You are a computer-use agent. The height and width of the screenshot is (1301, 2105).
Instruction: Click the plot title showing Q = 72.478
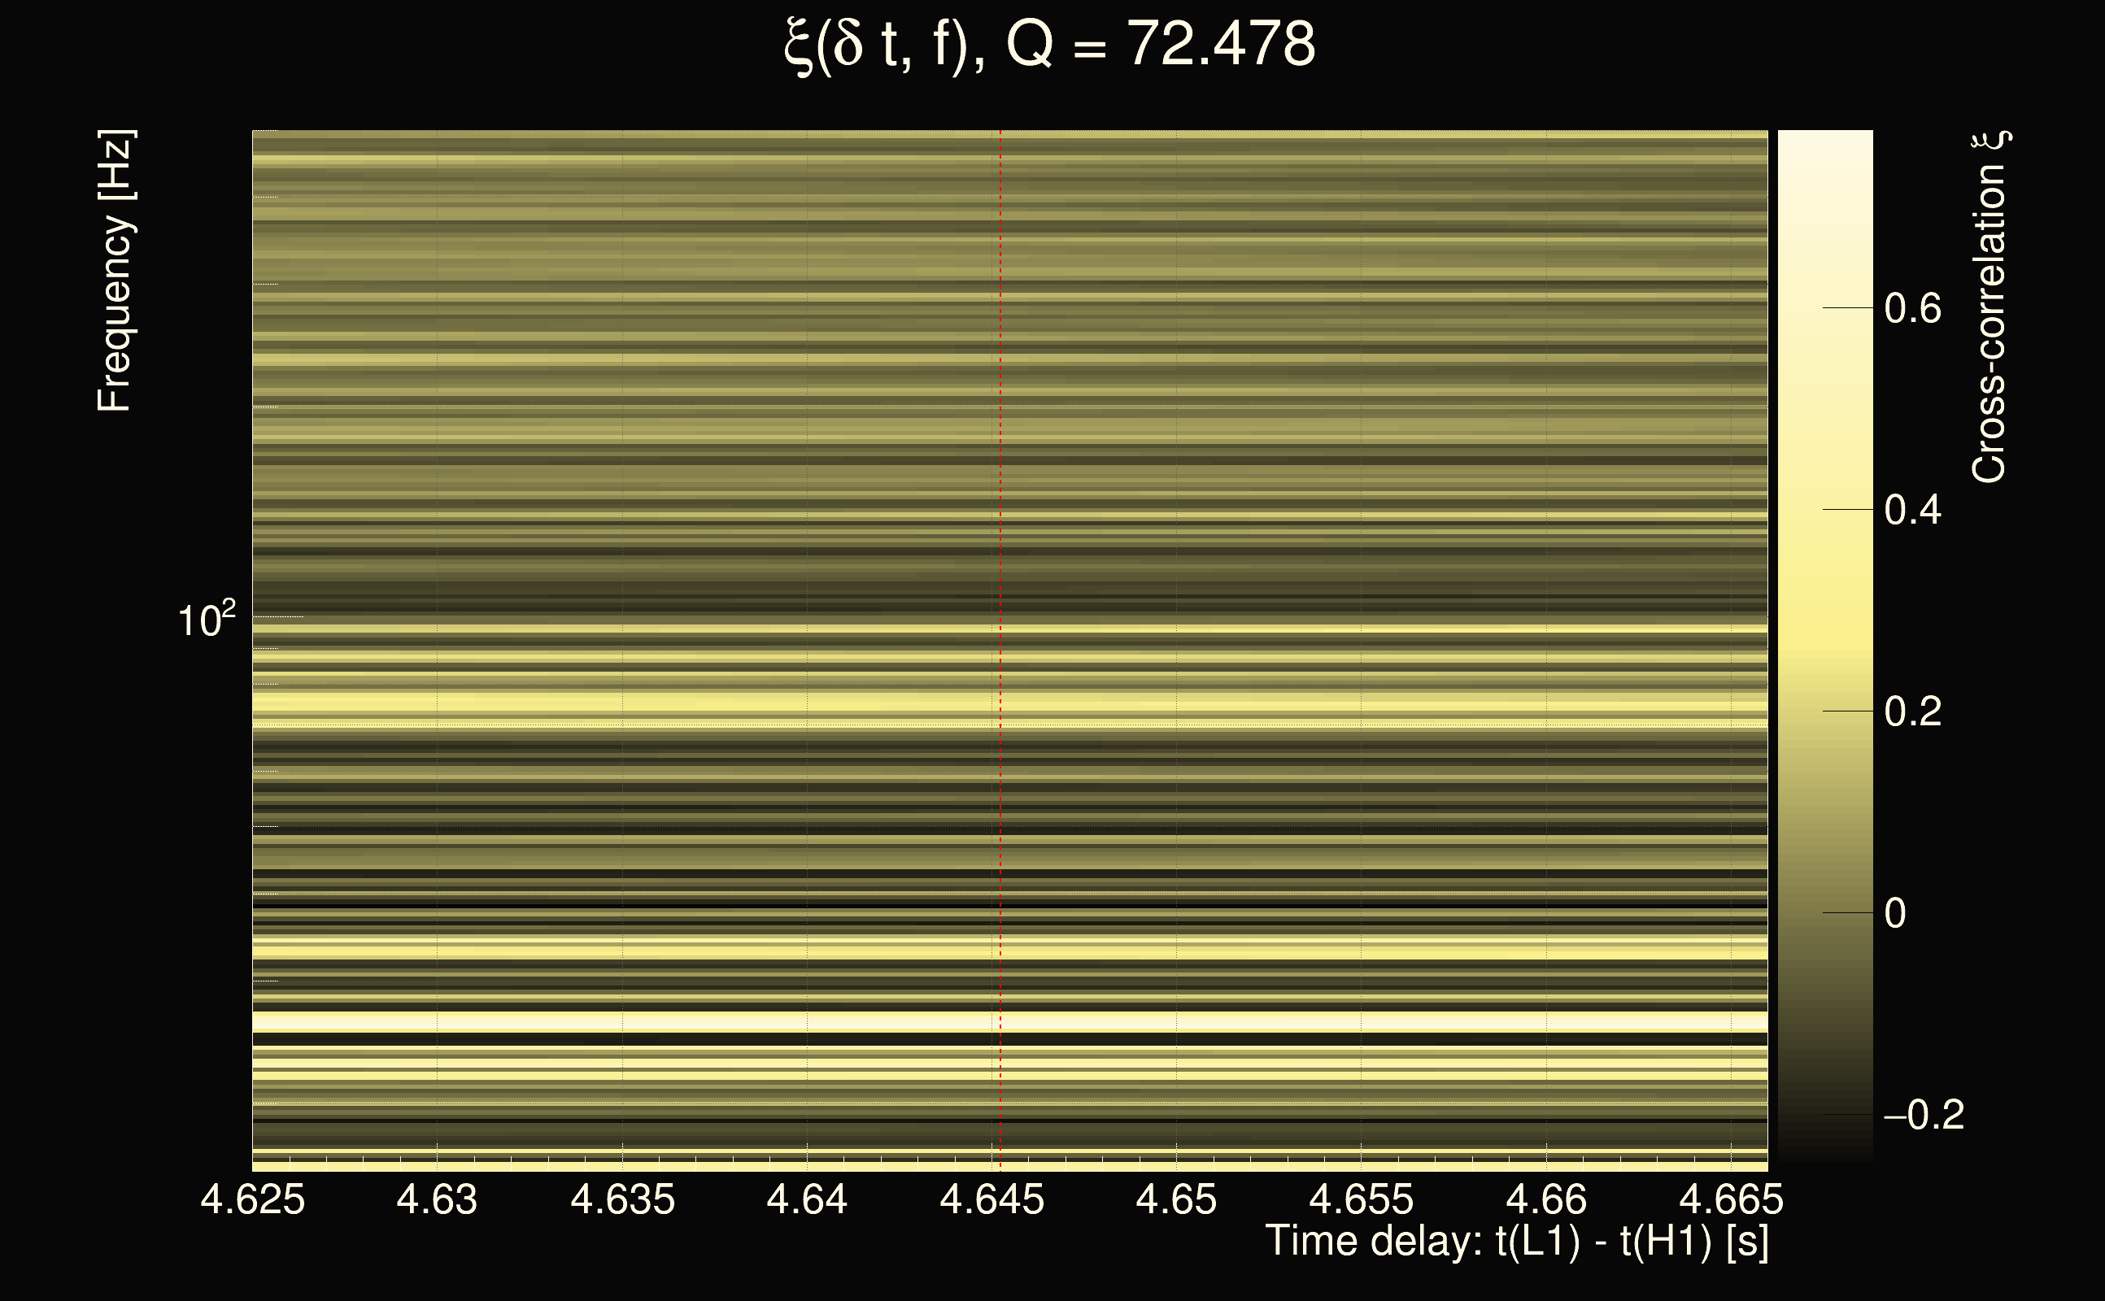pos(1050,45)
